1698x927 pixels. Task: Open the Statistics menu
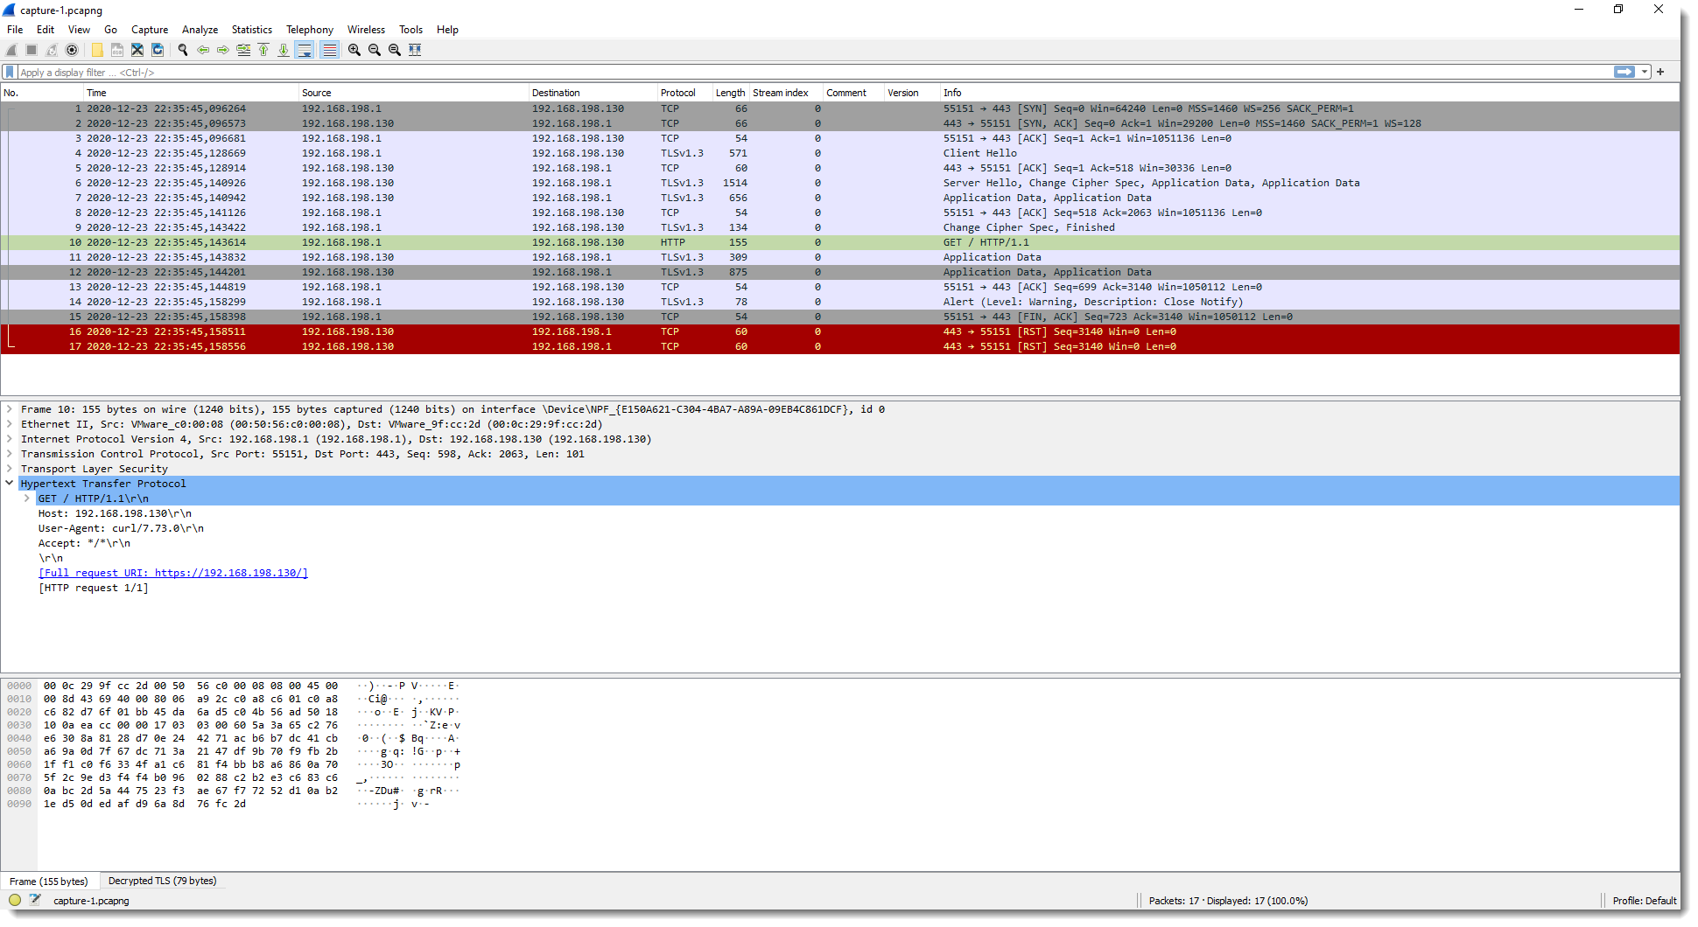coord(251,30)
